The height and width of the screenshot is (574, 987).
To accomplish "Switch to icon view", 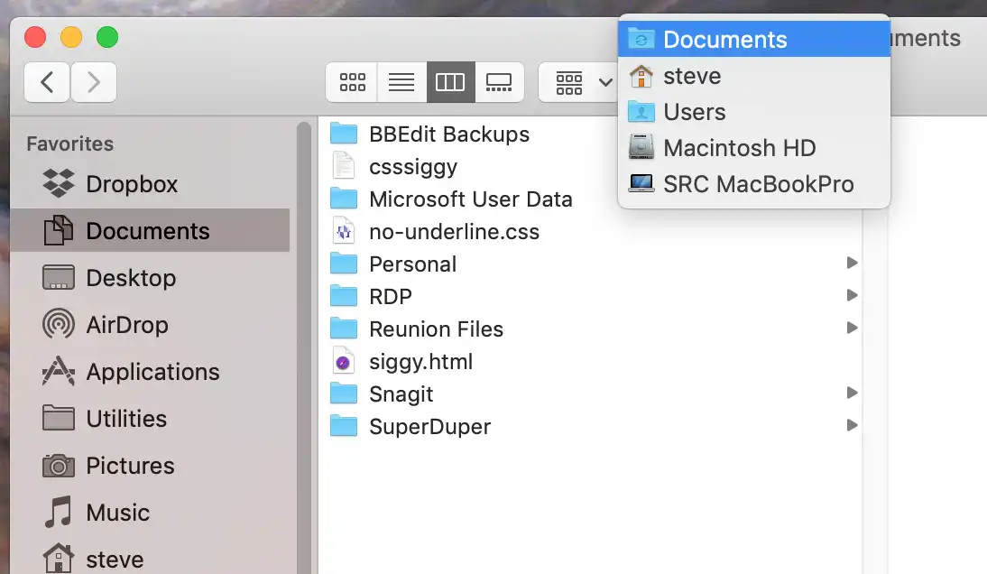I will coord(351,82).
